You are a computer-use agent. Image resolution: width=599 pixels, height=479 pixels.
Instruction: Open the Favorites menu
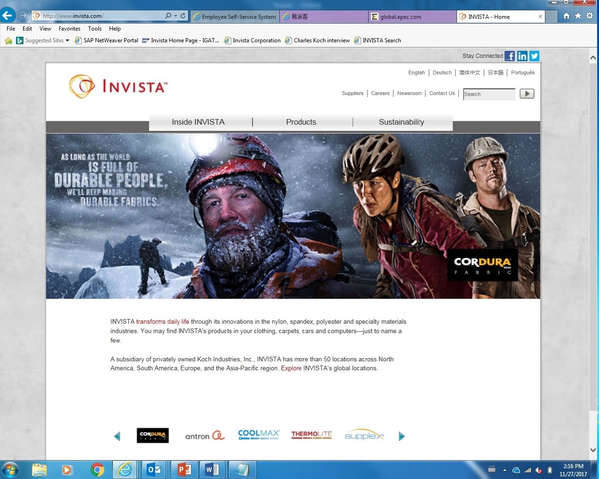tap(69, 29)
